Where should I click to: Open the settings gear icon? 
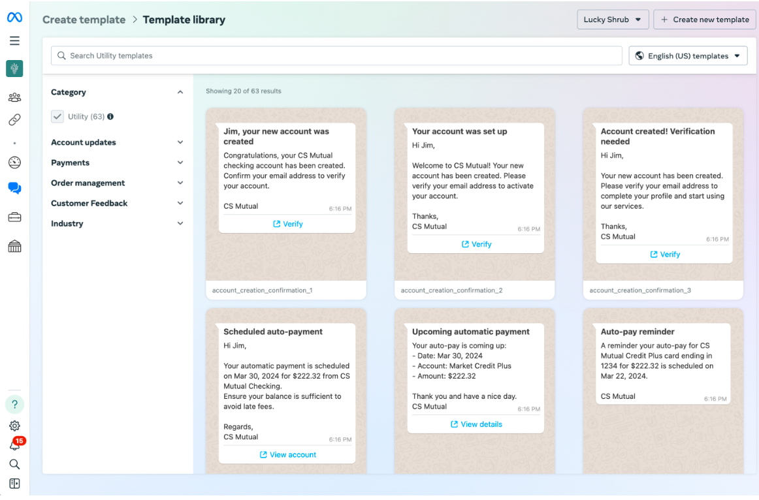[x=14, y=426]
